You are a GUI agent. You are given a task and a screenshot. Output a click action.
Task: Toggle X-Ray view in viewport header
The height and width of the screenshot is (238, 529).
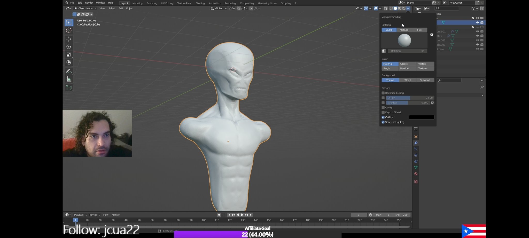(x=386, y=9)
